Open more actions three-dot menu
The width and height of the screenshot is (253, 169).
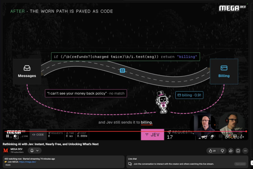point(245,151)
